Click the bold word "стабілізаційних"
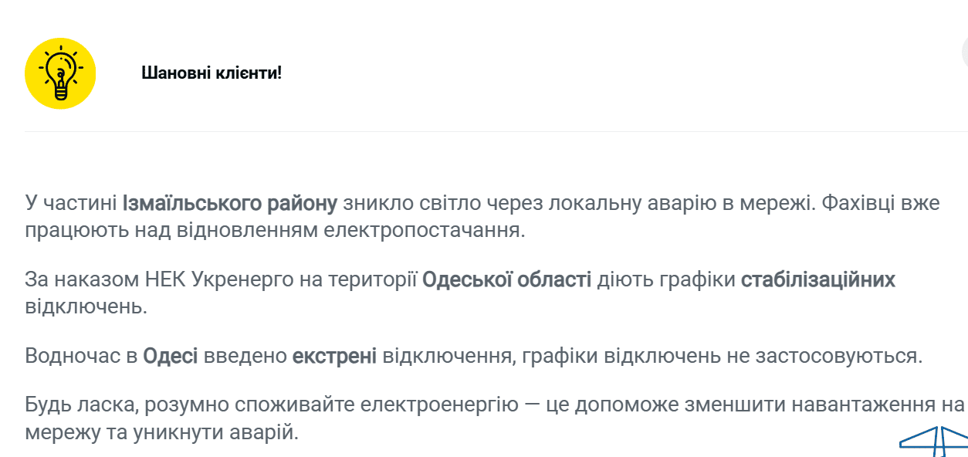The image size is (968, 457). (x=818, y=279)
